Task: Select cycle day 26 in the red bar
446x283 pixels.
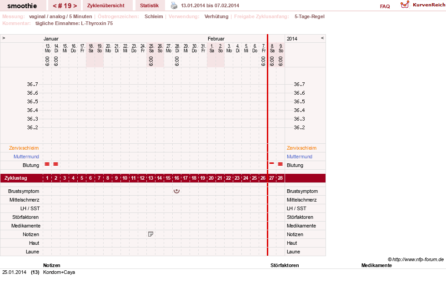Action: (x=263, y=178)
